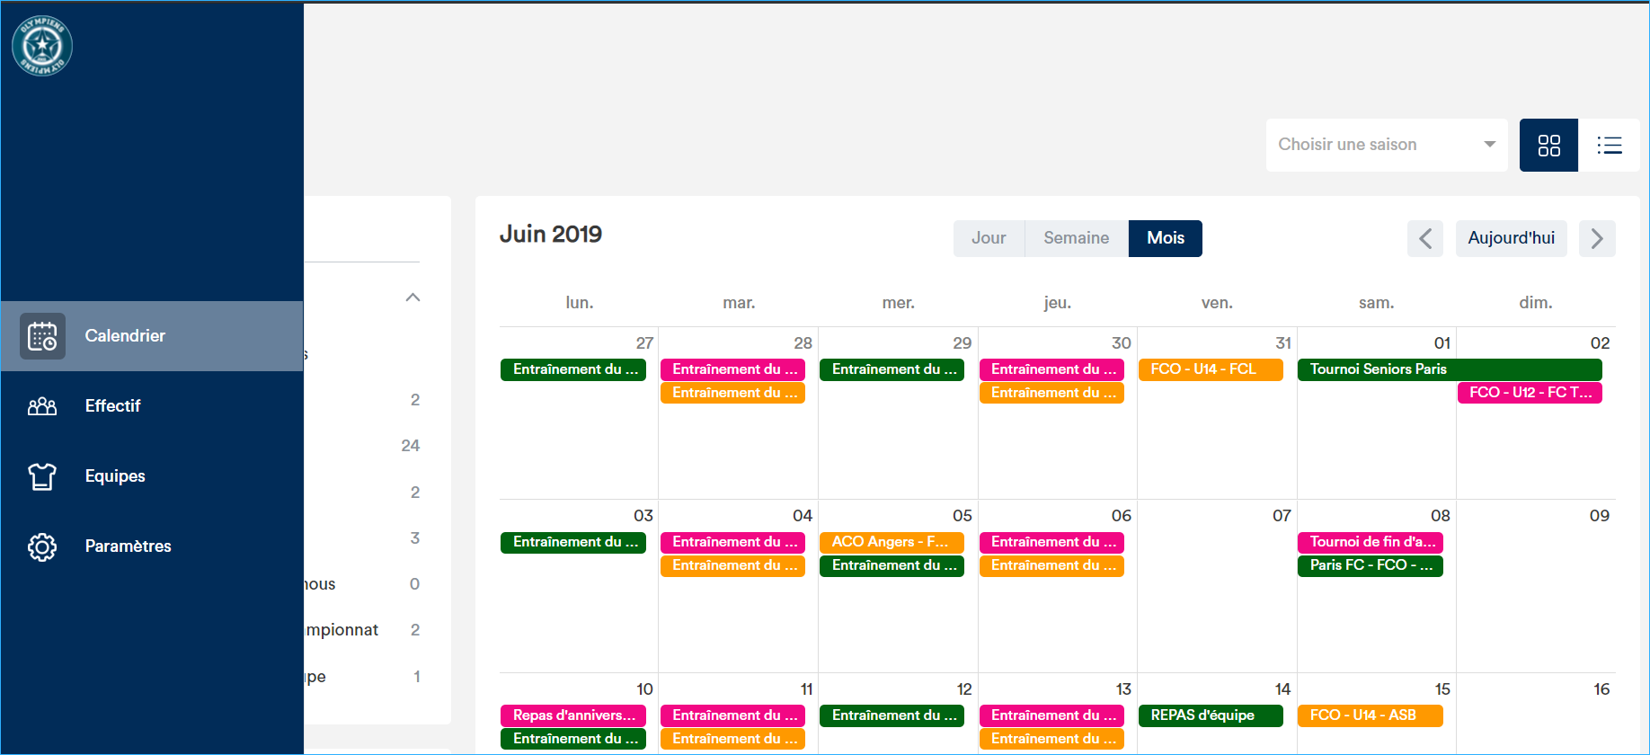The height and width of the screenshot is (755, 1650).
Task: Click the 'dim.' weekday header
Action: (x=1536, y=303)
